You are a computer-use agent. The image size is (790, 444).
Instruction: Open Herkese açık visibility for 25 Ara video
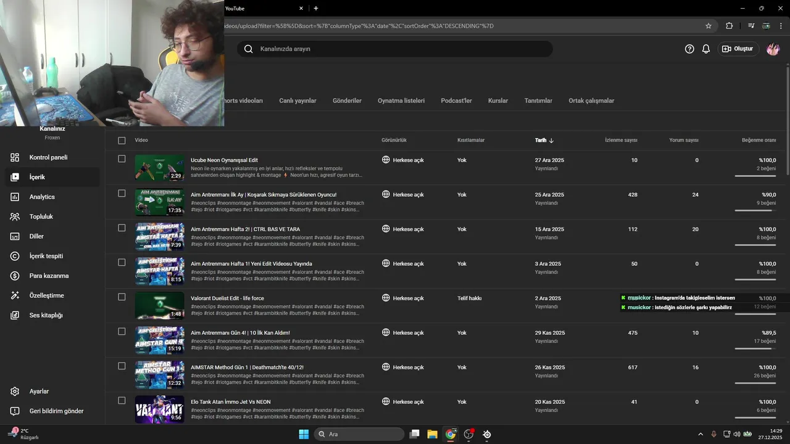pos(408,195)
